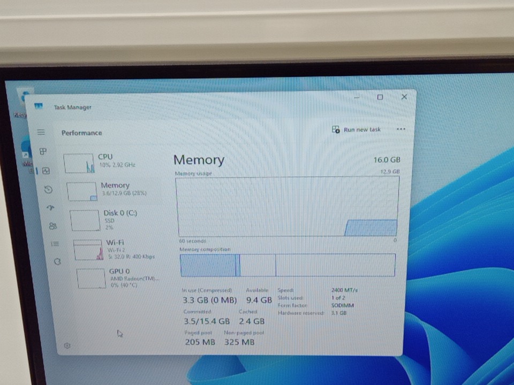Click the "3.3 GB (0 MB)" in-use value

pyautogui.click(x=210, y=300)
